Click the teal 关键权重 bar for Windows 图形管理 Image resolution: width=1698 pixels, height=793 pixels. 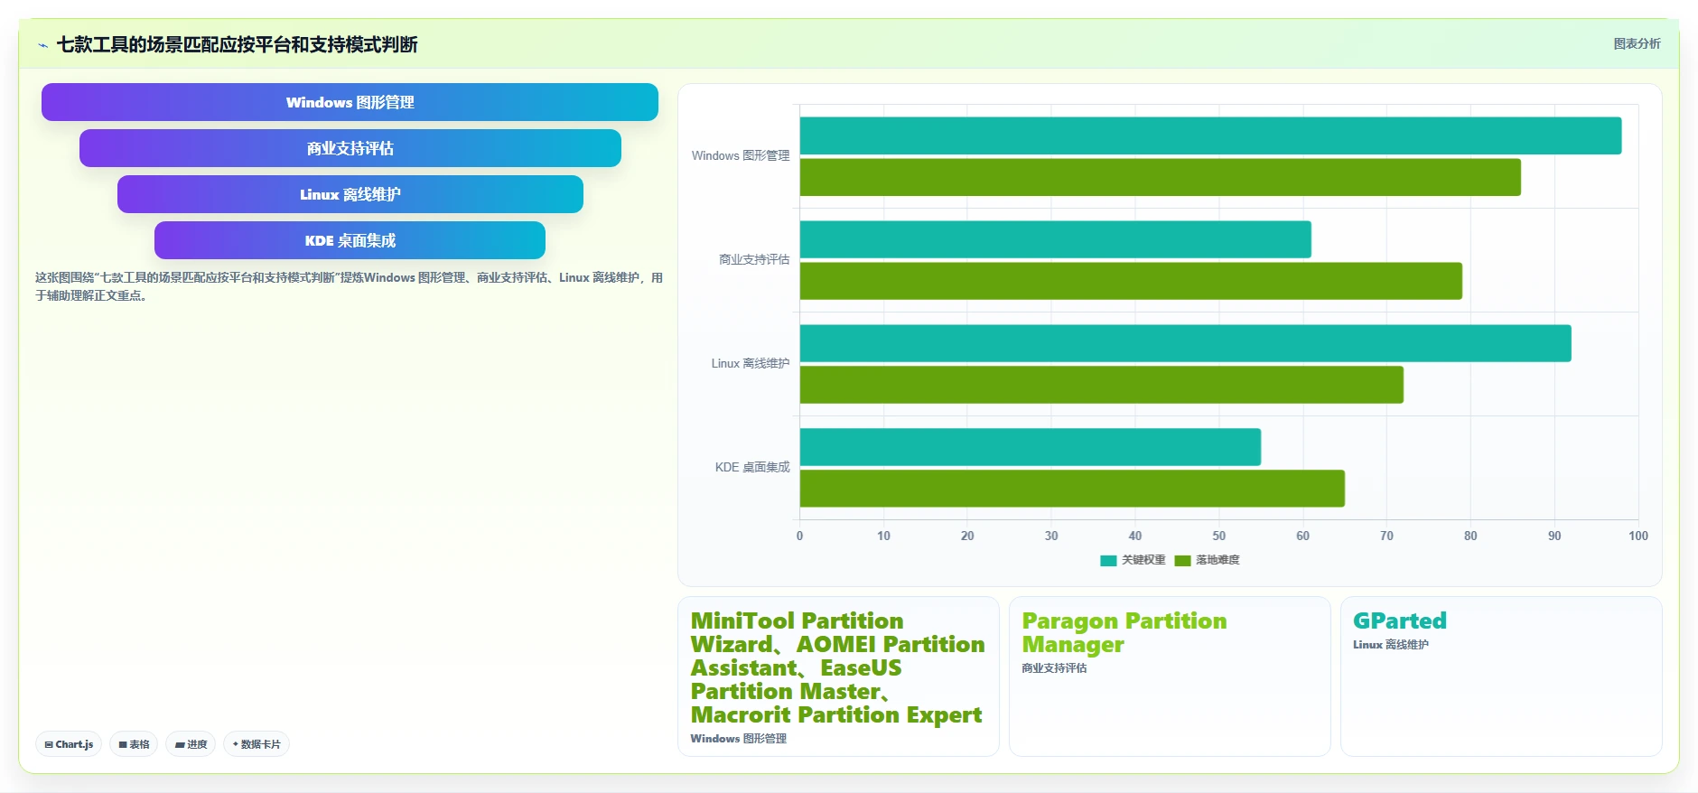[x=1210, y=135]
